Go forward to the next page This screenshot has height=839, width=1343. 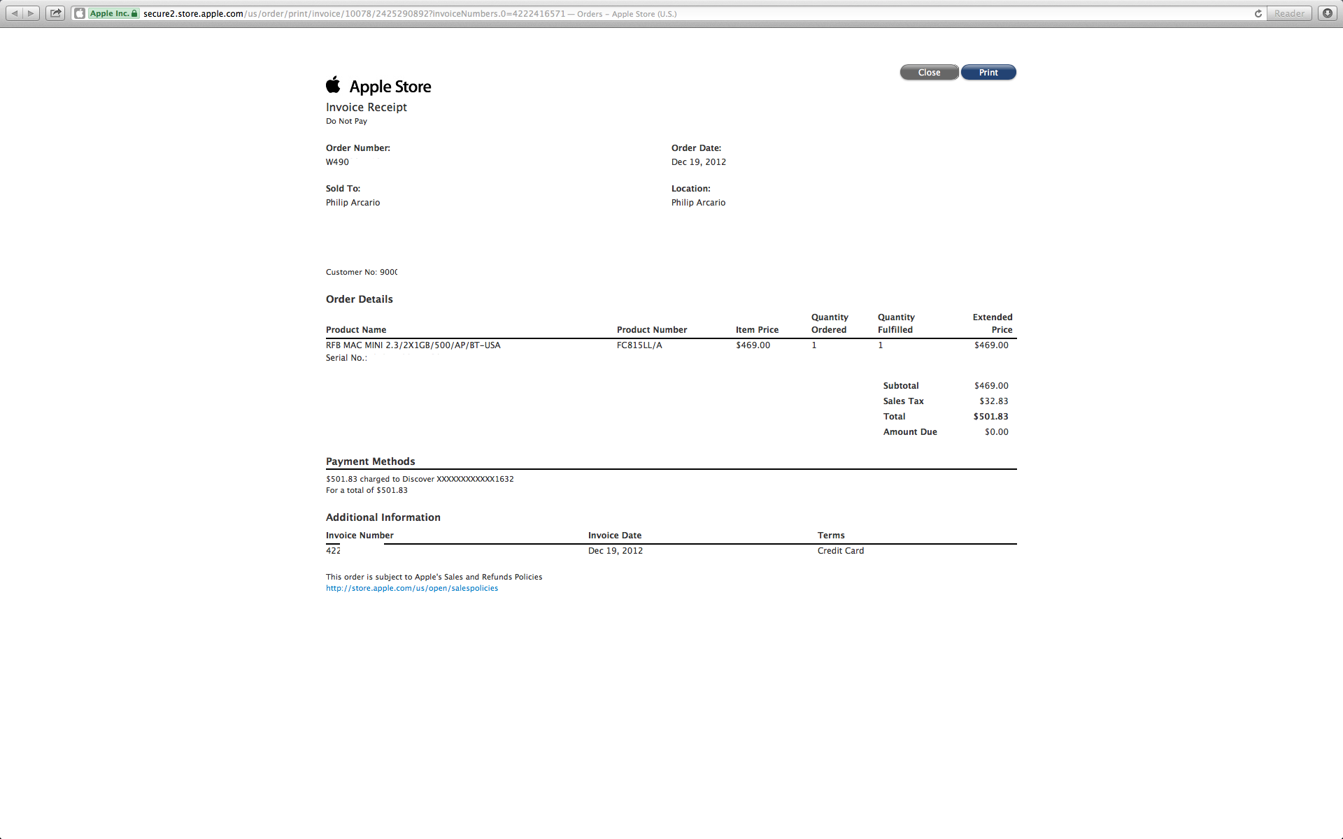pyautogui.click(x=31, y=13)
